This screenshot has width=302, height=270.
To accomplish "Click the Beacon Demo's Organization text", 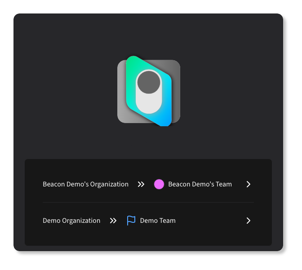I will pos(85,184).
